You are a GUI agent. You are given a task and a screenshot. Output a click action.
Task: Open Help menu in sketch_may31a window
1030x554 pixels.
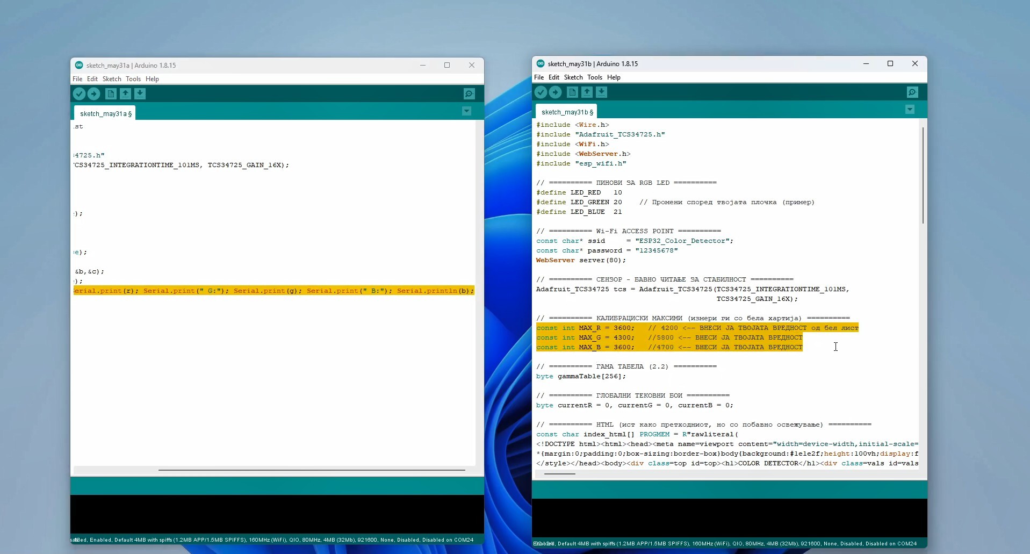[x=152, y=79]
